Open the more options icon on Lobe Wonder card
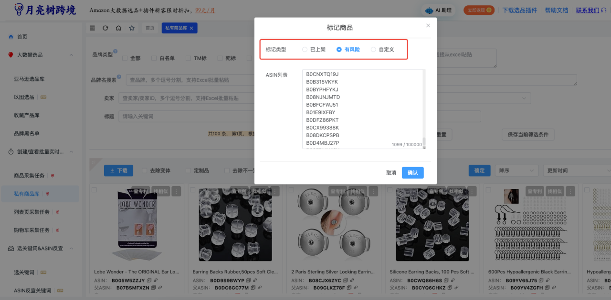Image resolution: width=611 pixels, height=300 pixels. click(x=176, y=191)
